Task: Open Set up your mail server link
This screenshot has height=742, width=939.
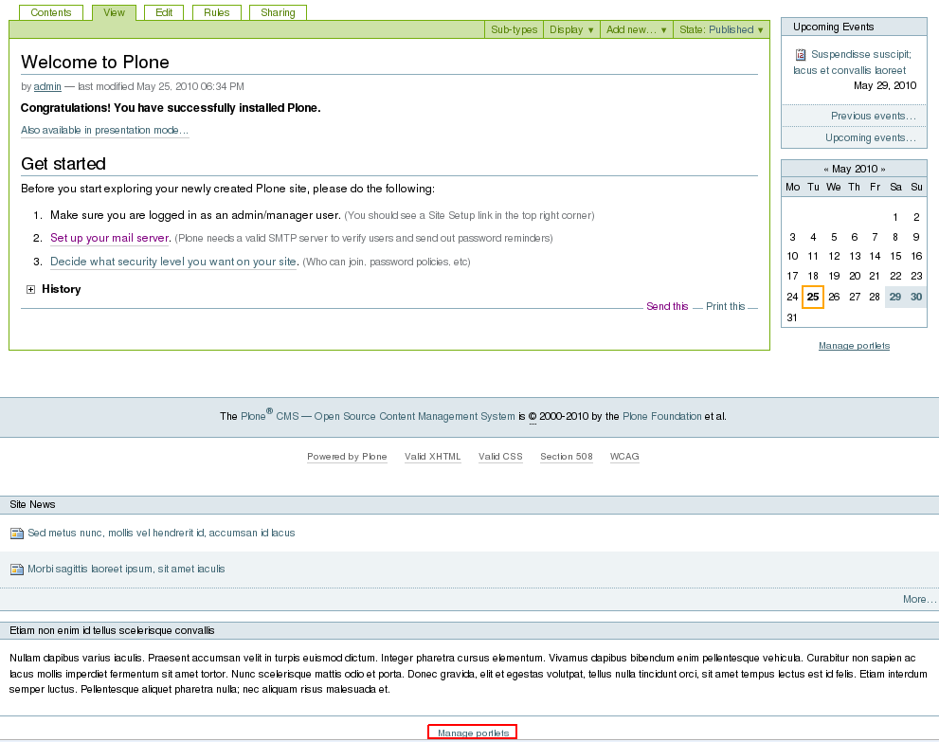Action: point(110,238)
